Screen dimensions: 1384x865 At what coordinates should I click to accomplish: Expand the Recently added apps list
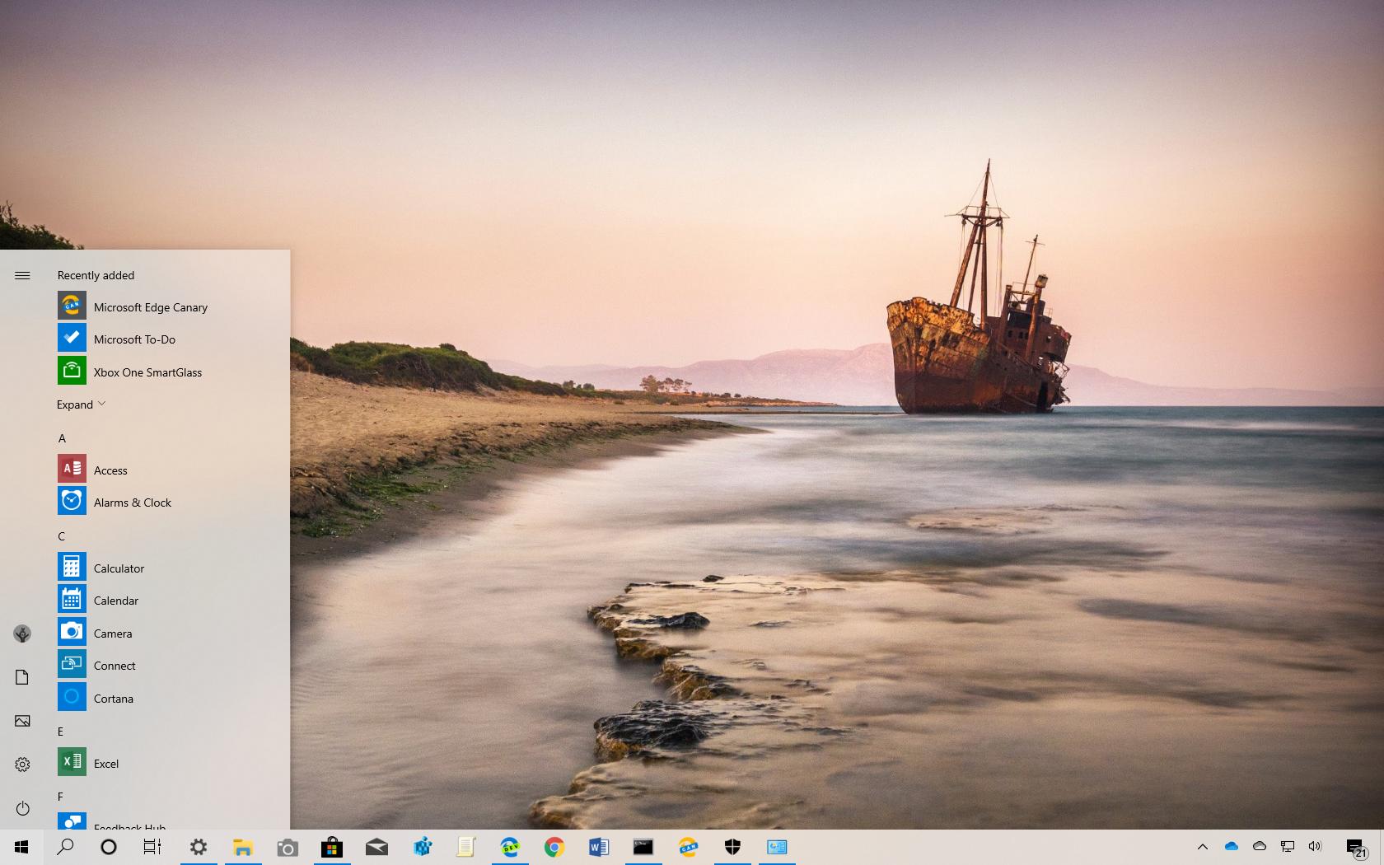(x=80, y=404)
